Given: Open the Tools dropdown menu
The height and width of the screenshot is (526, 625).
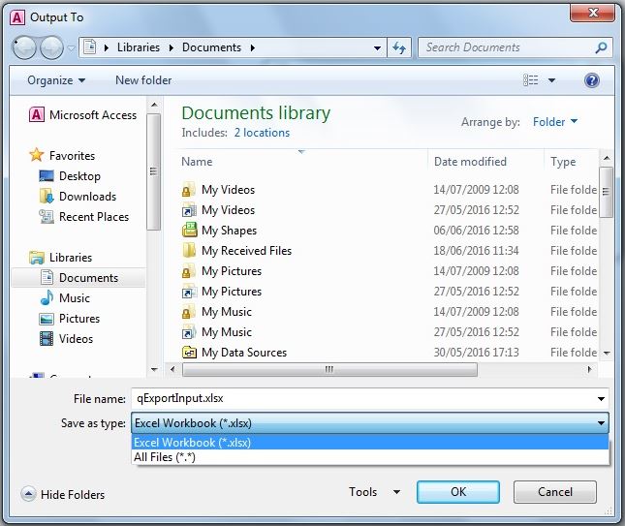Looking at the screenshot, I should (x=374, y=492).
